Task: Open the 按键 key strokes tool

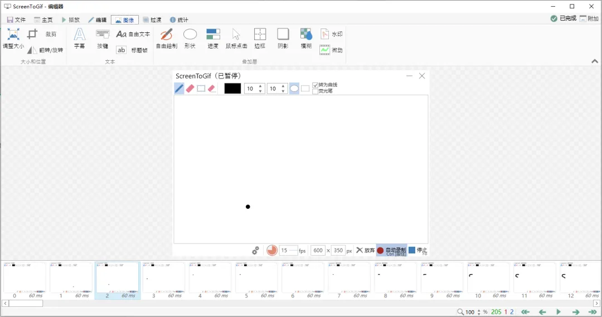Action: coord(103,38)
